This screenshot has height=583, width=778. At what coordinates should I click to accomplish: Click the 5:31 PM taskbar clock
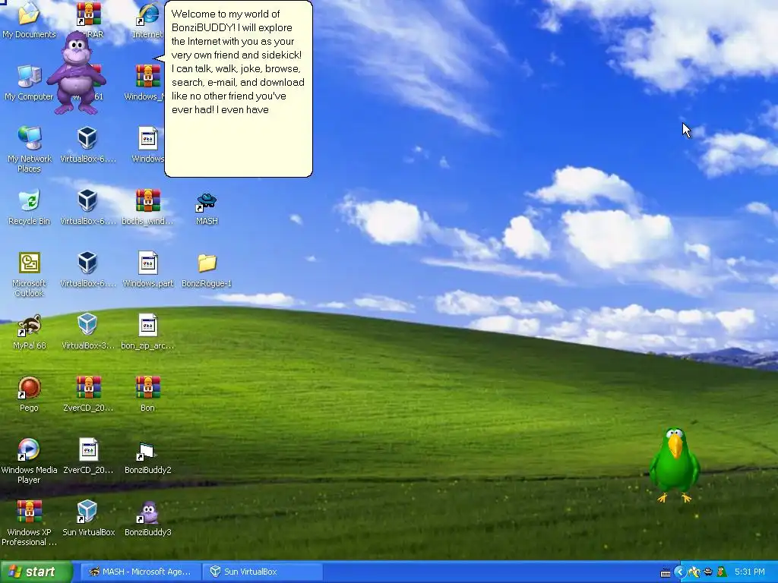750,572
